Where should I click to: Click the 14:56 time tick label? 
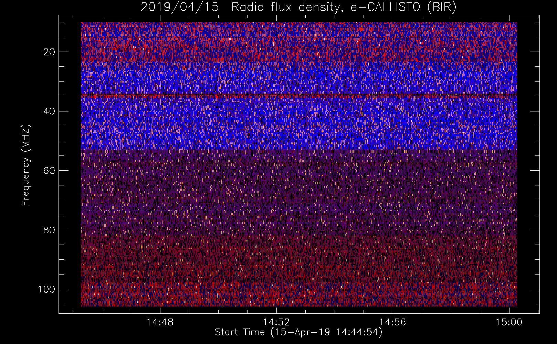393,322
